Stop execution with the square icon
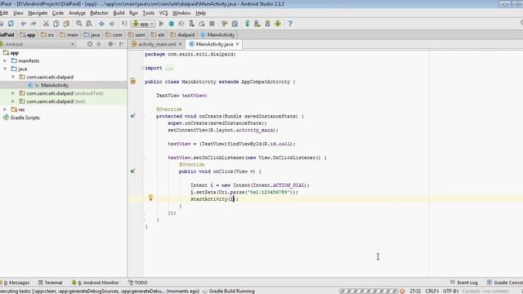Screen dimensions: 523x294 tap(212, 24)
